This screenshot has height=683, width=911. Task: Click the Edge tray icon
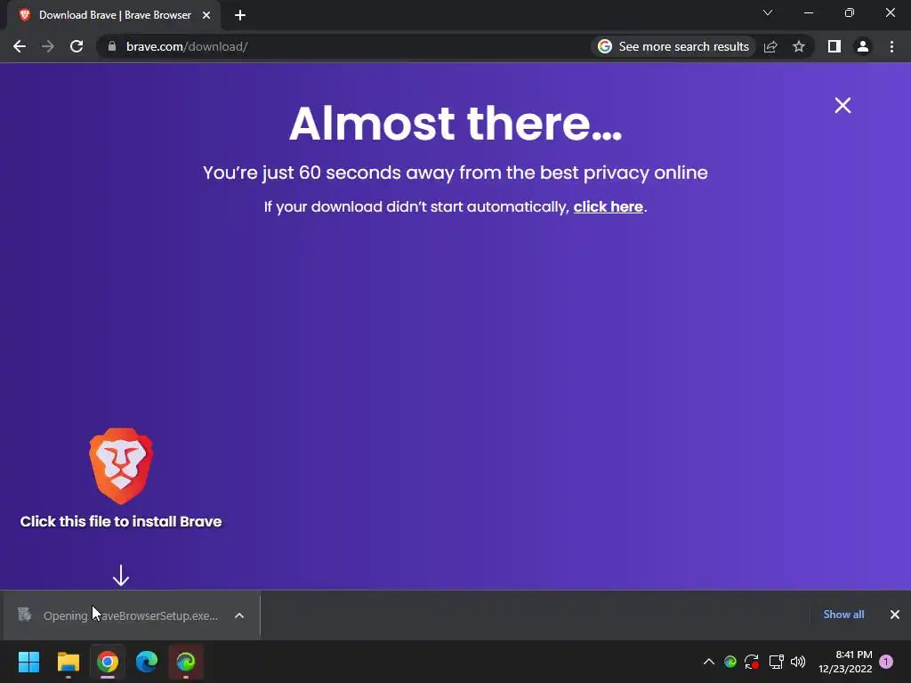pyautogui.click(x=730, y=662)
